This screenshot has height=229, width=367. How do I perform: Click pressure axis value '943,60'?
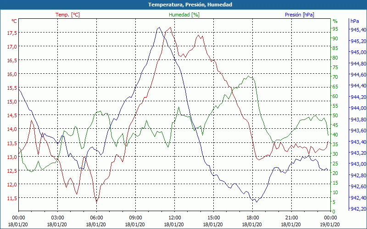tap(358, 131)
